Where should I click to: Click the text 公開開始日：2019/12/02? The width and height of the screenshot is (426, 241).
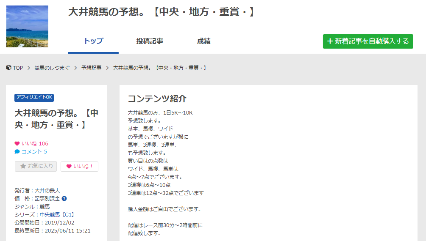click(44, 222)
